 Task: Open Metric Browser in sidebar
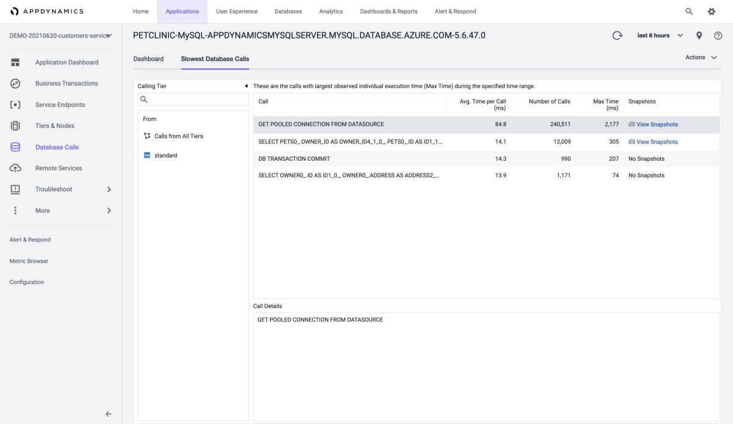(29, 261)
